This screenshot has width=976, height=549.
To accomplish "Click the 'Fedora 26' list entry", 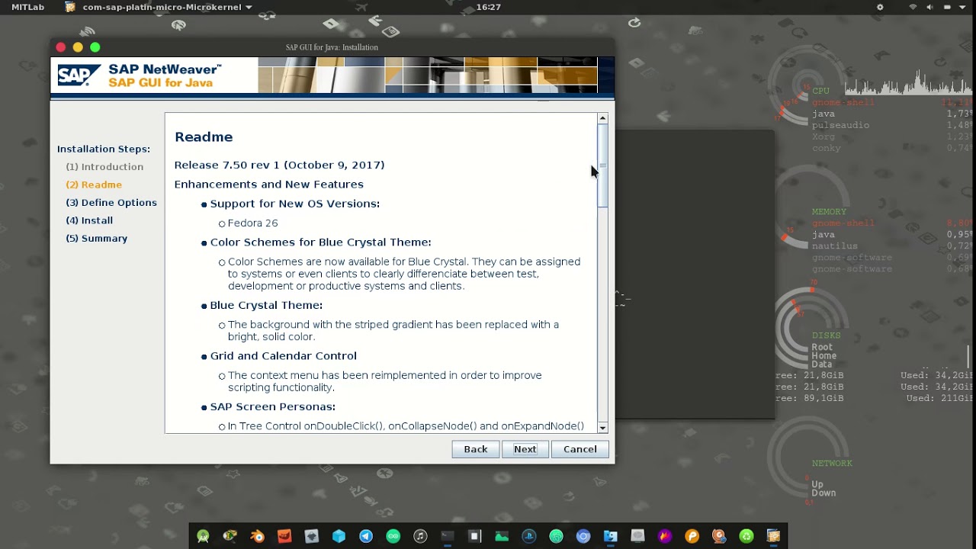I will pos(252,223).
